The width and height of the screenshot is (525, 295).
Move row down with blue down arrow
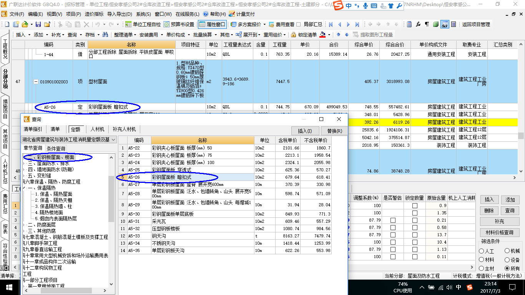pos(347,35)
